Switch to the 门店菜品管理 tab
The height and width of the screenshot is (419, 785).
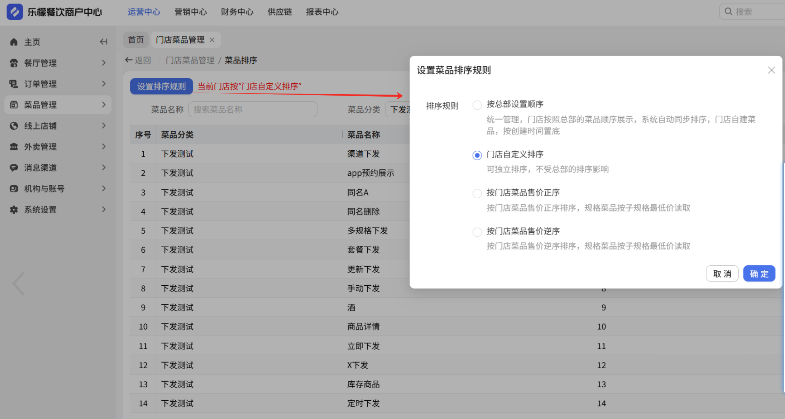pos(180,40)
